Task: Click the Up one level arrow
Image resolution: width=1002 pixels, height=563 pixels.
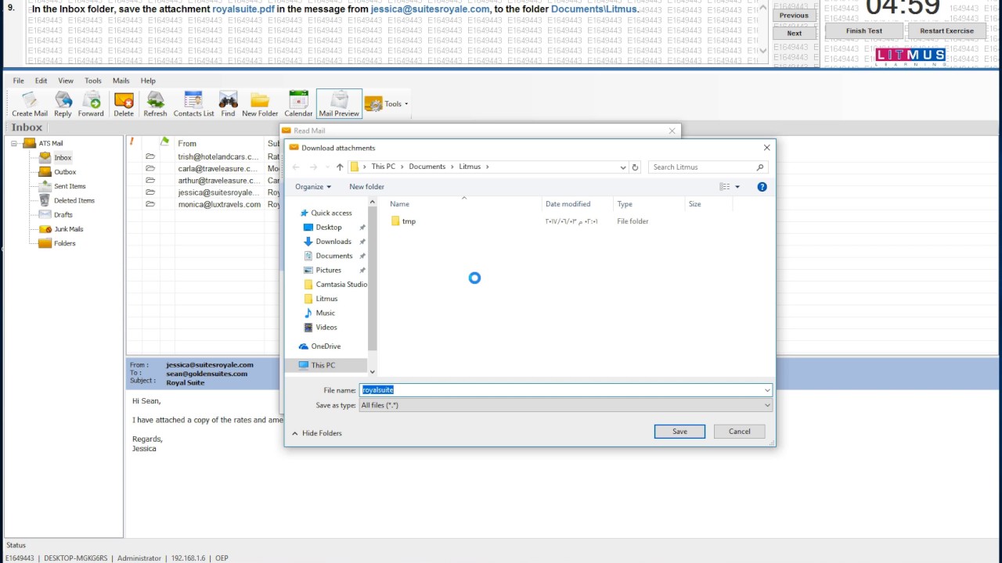Action: [x=340, y=167]
